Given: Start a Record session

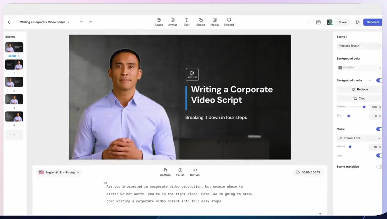Looking at the screenshot, I should point(229,22).
